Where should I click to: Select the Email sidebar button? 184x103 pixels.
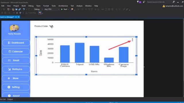pyautogui.click(x=16, y=60)
